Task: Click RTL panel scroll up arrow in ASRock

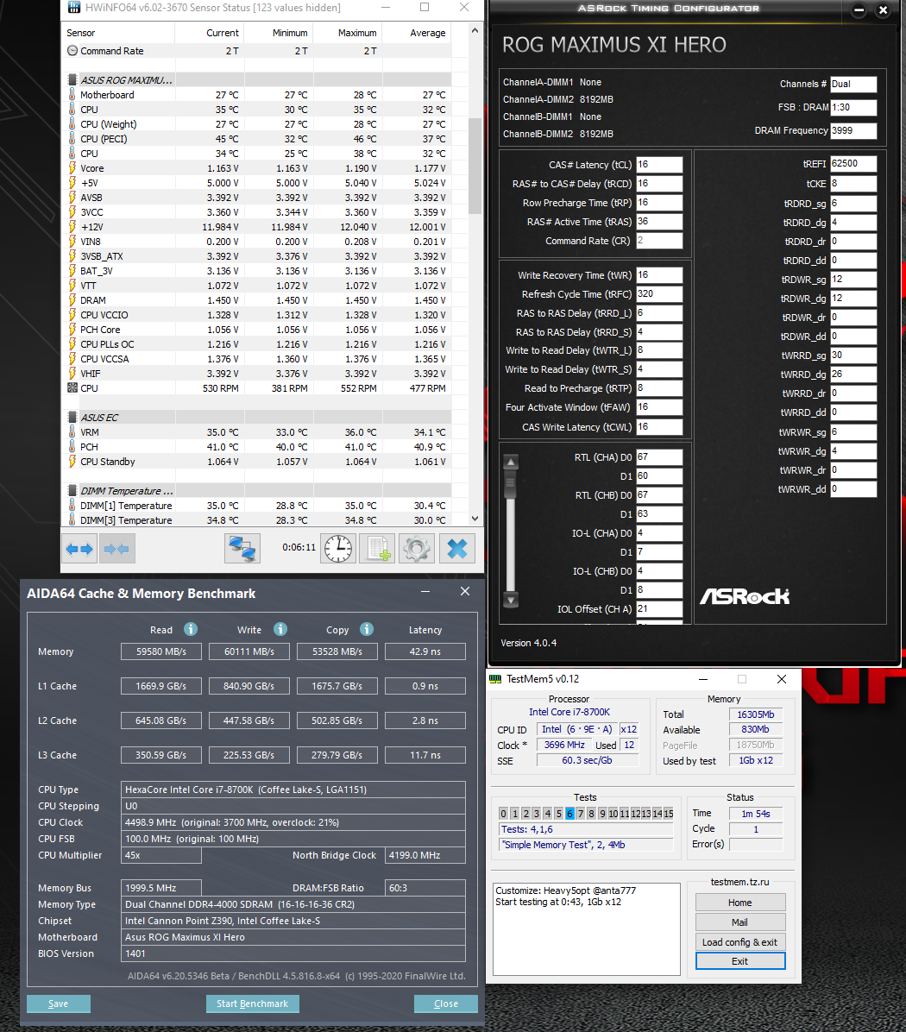Action: point(511,462)
